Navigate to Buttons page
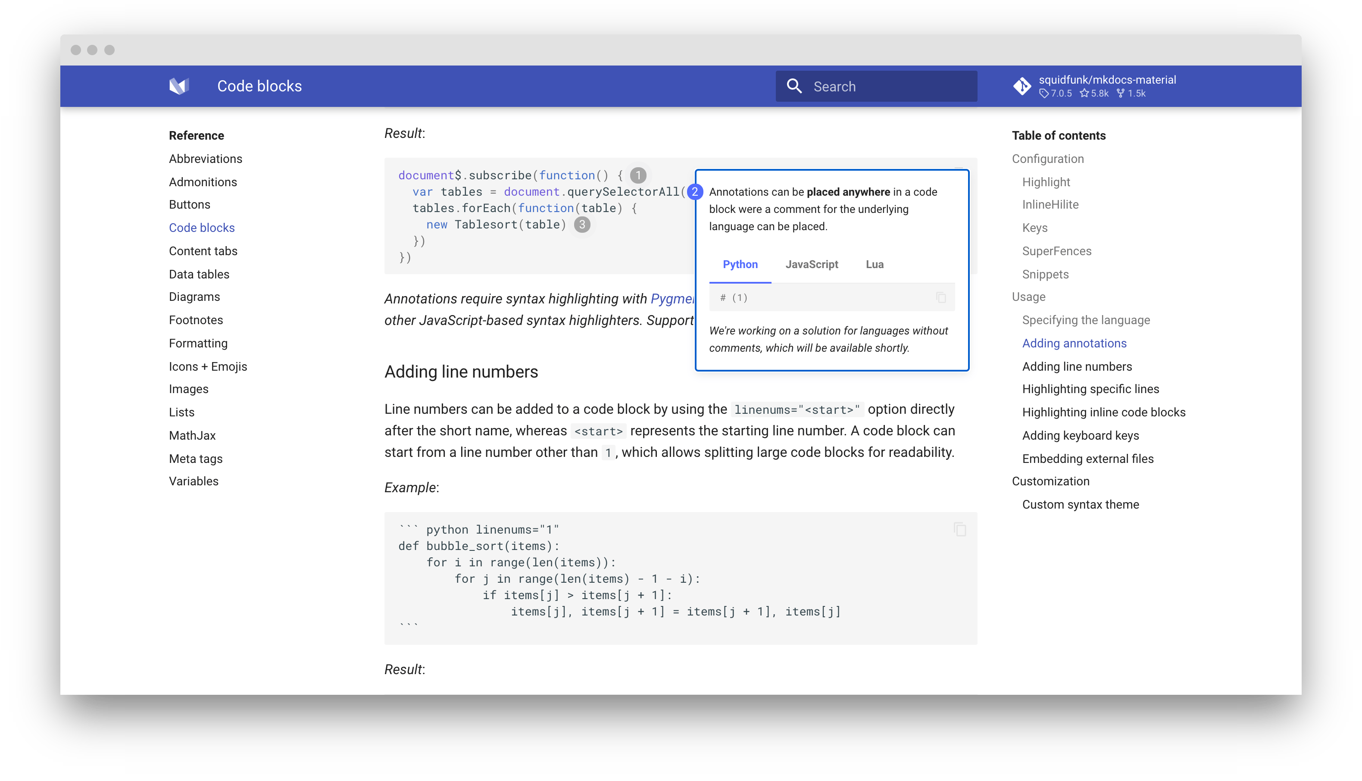The image size is (1362, 781). [189, 204]
